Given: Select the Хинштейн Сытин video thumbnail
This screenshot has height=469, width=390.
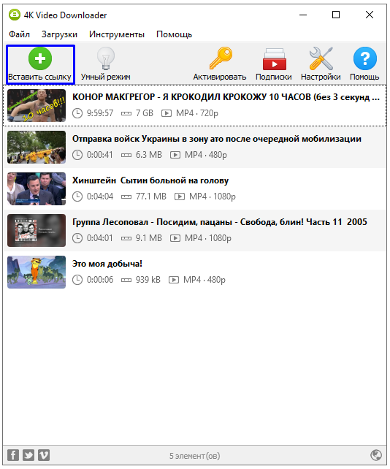Looking at the screenshot, I should pyautogui.click(x=37, y=188).
